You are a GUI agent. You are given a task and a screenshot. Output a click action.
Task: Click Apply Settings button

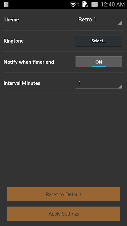(x=63, y=214)
